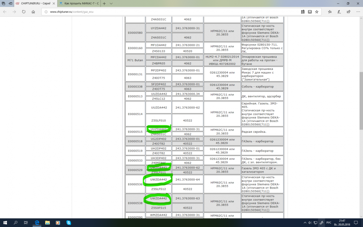363x227 pixels.
Task: Open a new browser tab
Action: pyautogui.click(x=104, y=4)
